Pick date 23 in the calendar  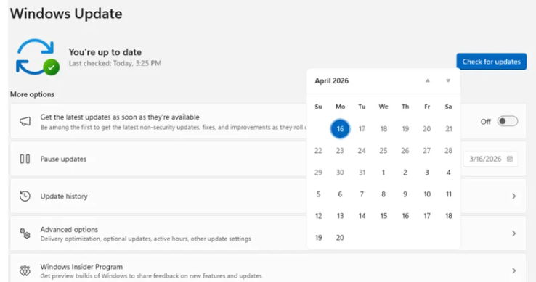340,151
